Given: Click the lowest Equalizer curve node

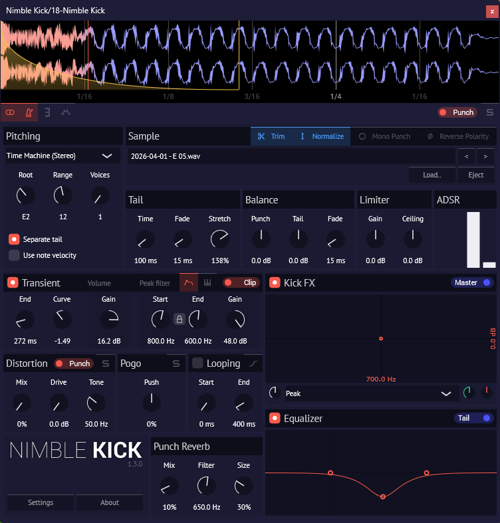Looking at the screenshot, I should pyautogui.click(x=383, y=496).
